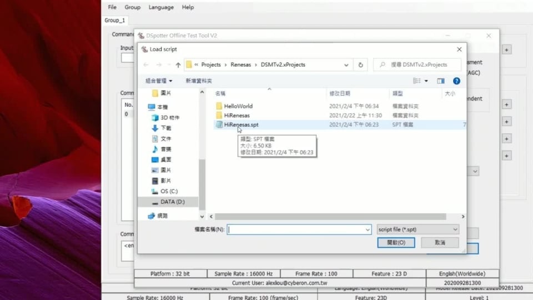The image size is (533, 300).
Task: Open the Language menu
Action: click(x=161, y=7)
